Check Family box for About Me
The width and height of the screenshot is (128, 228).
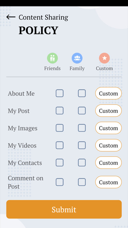82,93
